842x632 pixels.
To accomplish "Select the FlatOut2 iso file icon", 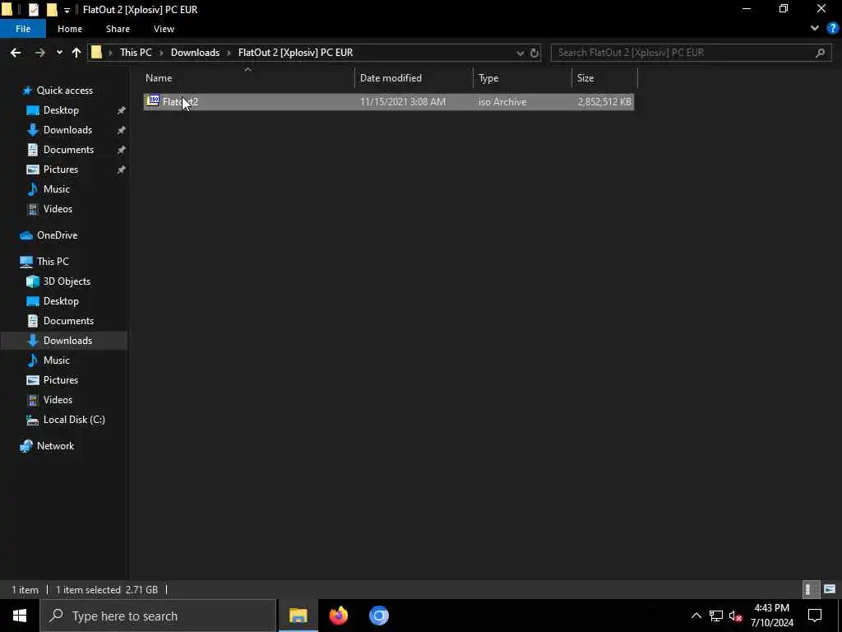I will [154, 100].
